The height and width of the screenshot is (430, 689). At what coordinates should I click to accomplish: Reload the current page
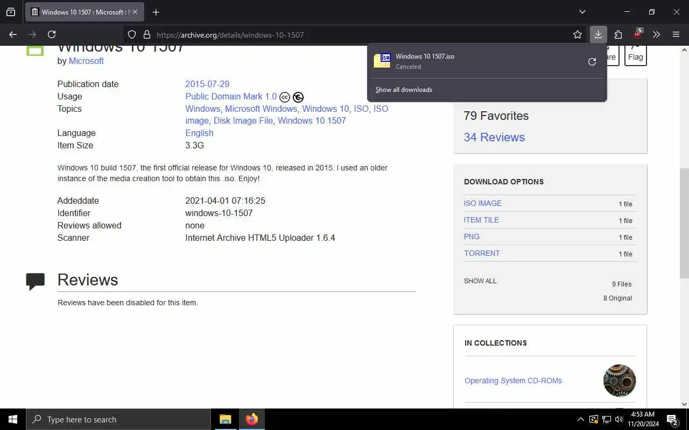coord(52,34)
